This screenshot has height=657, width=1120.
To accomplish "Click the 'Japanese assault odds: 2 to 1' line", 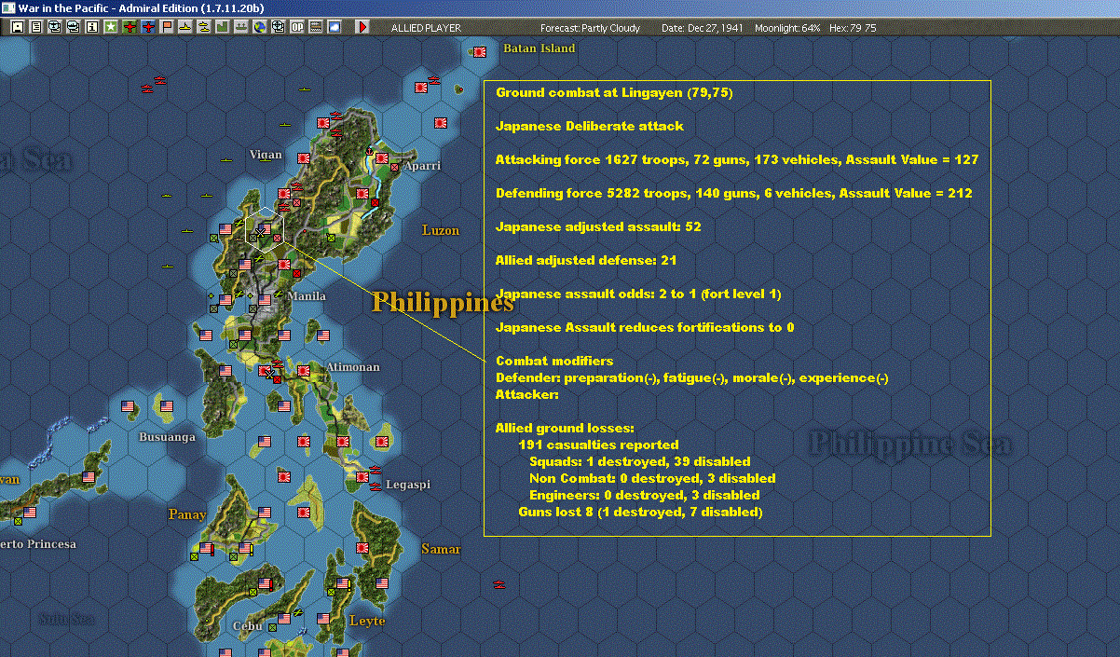I will (638, 294).
